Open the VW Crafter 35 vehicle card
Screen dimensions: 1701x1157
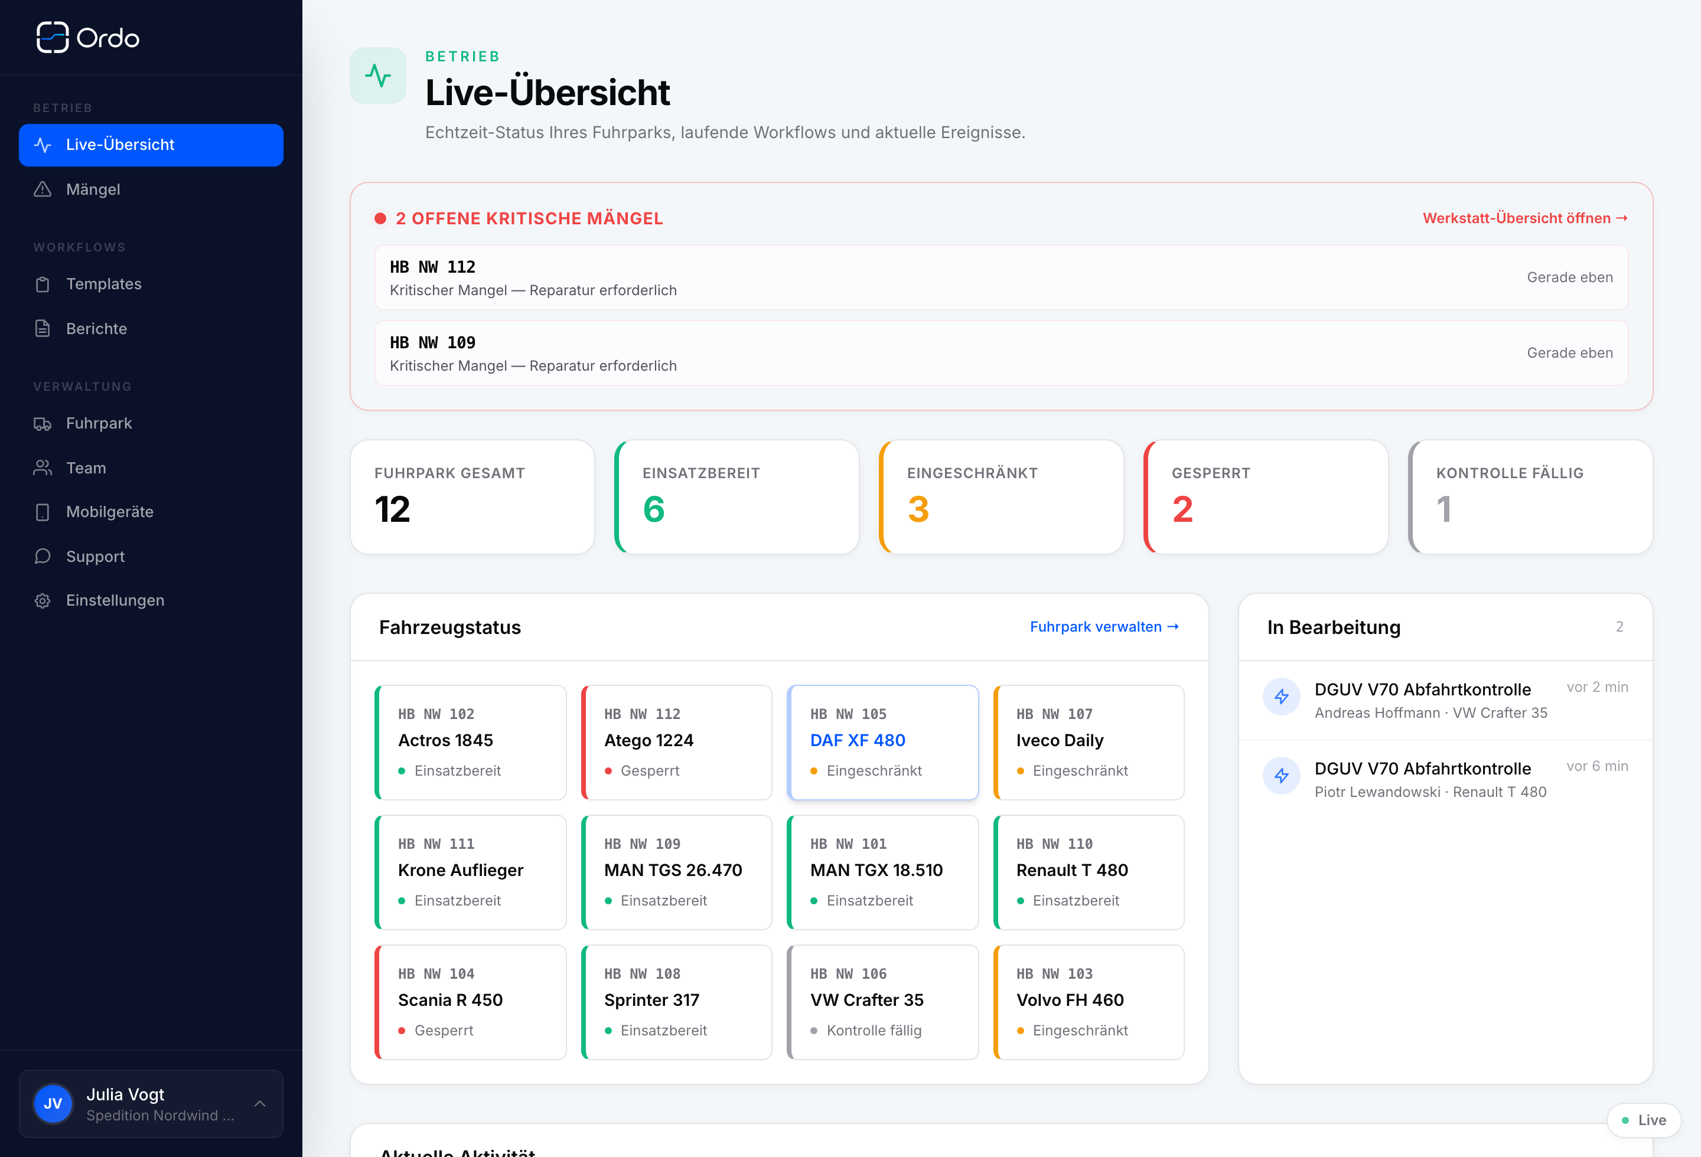(x=883, y=1003)
